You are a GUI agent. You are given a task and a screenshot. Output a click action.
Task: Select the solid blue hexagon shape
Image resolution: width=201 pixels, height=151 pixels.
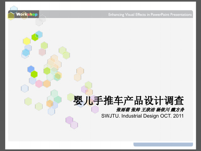coord(31,69)
